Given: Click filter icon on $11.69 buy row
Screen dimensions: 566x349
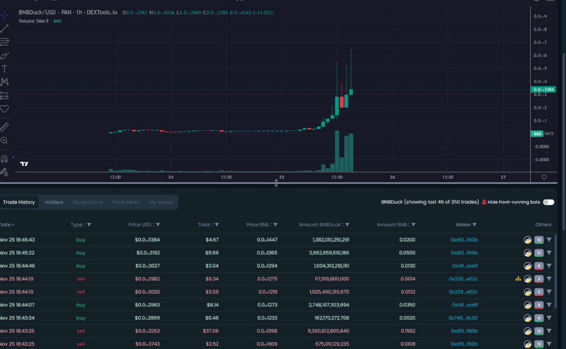Looking at the screenshot, I should point(549,253).
